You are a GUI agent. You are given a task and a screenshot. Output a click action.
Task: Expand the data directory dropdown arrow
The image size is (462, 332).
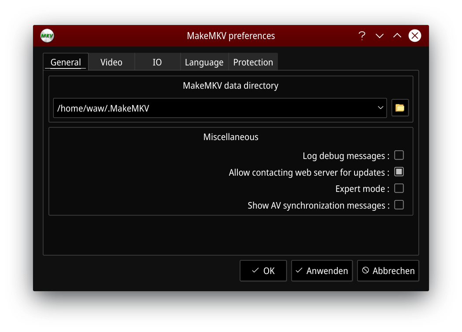coord(381,108)
